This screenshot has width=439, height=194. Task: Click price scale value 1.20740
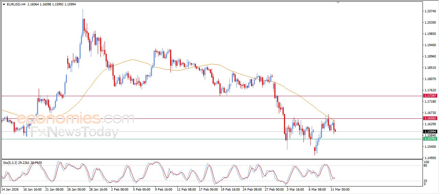coord(430,11)
